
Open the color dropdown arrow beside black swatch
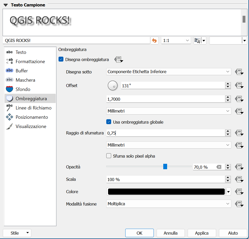click(x=228, y=192)
